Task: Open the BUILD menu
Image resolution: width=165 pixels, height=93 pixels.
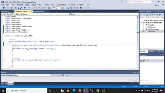Action: tap(27, 5)
